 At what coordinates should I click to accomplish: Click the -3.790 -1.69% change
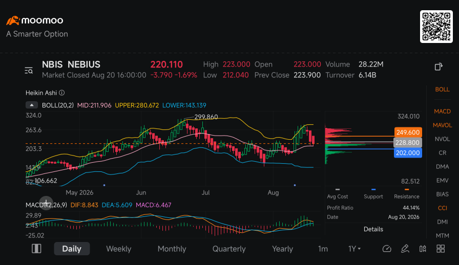click(x=174, y=75)
